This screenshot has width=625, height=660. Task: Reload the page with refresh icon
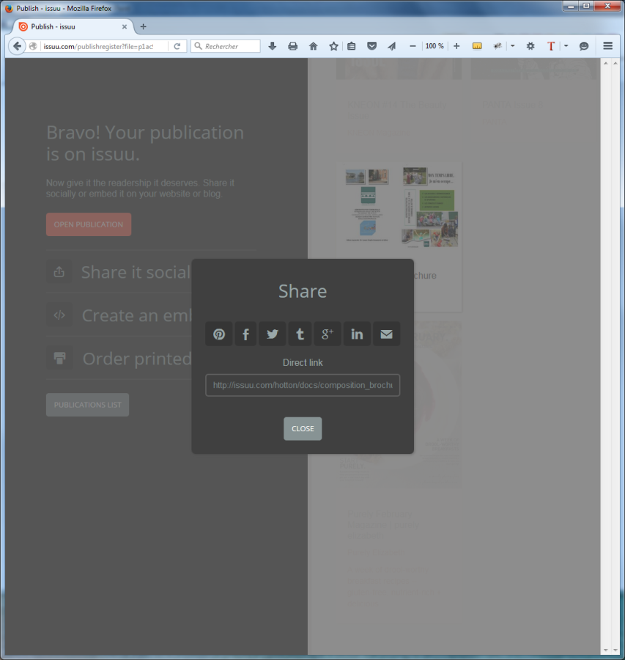pyautogui.click(x=177, y=46)
